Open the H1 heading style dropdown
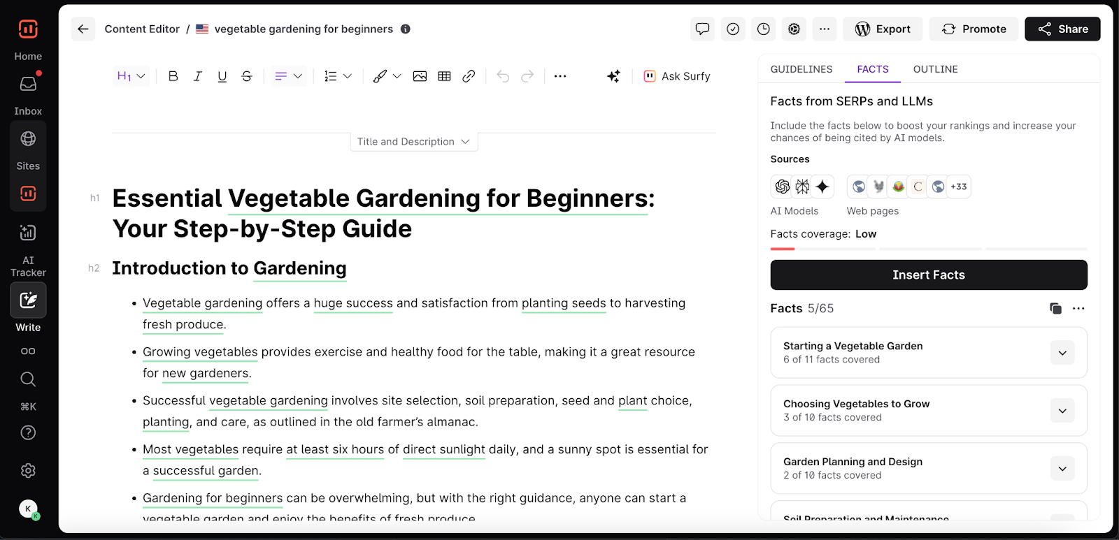The height and width of the screenshot is (540, 1119). pyautogui.click(x=131, y=76)
